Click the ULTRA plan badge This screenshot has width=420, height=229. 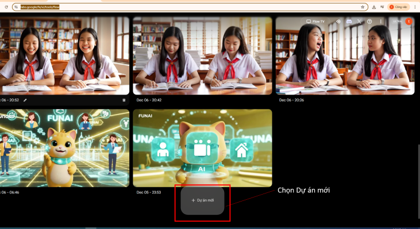397,21
